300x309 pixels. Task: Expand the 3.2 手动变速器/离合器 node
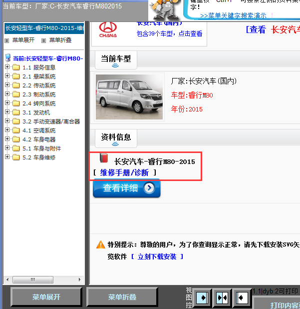coord(7,121)
